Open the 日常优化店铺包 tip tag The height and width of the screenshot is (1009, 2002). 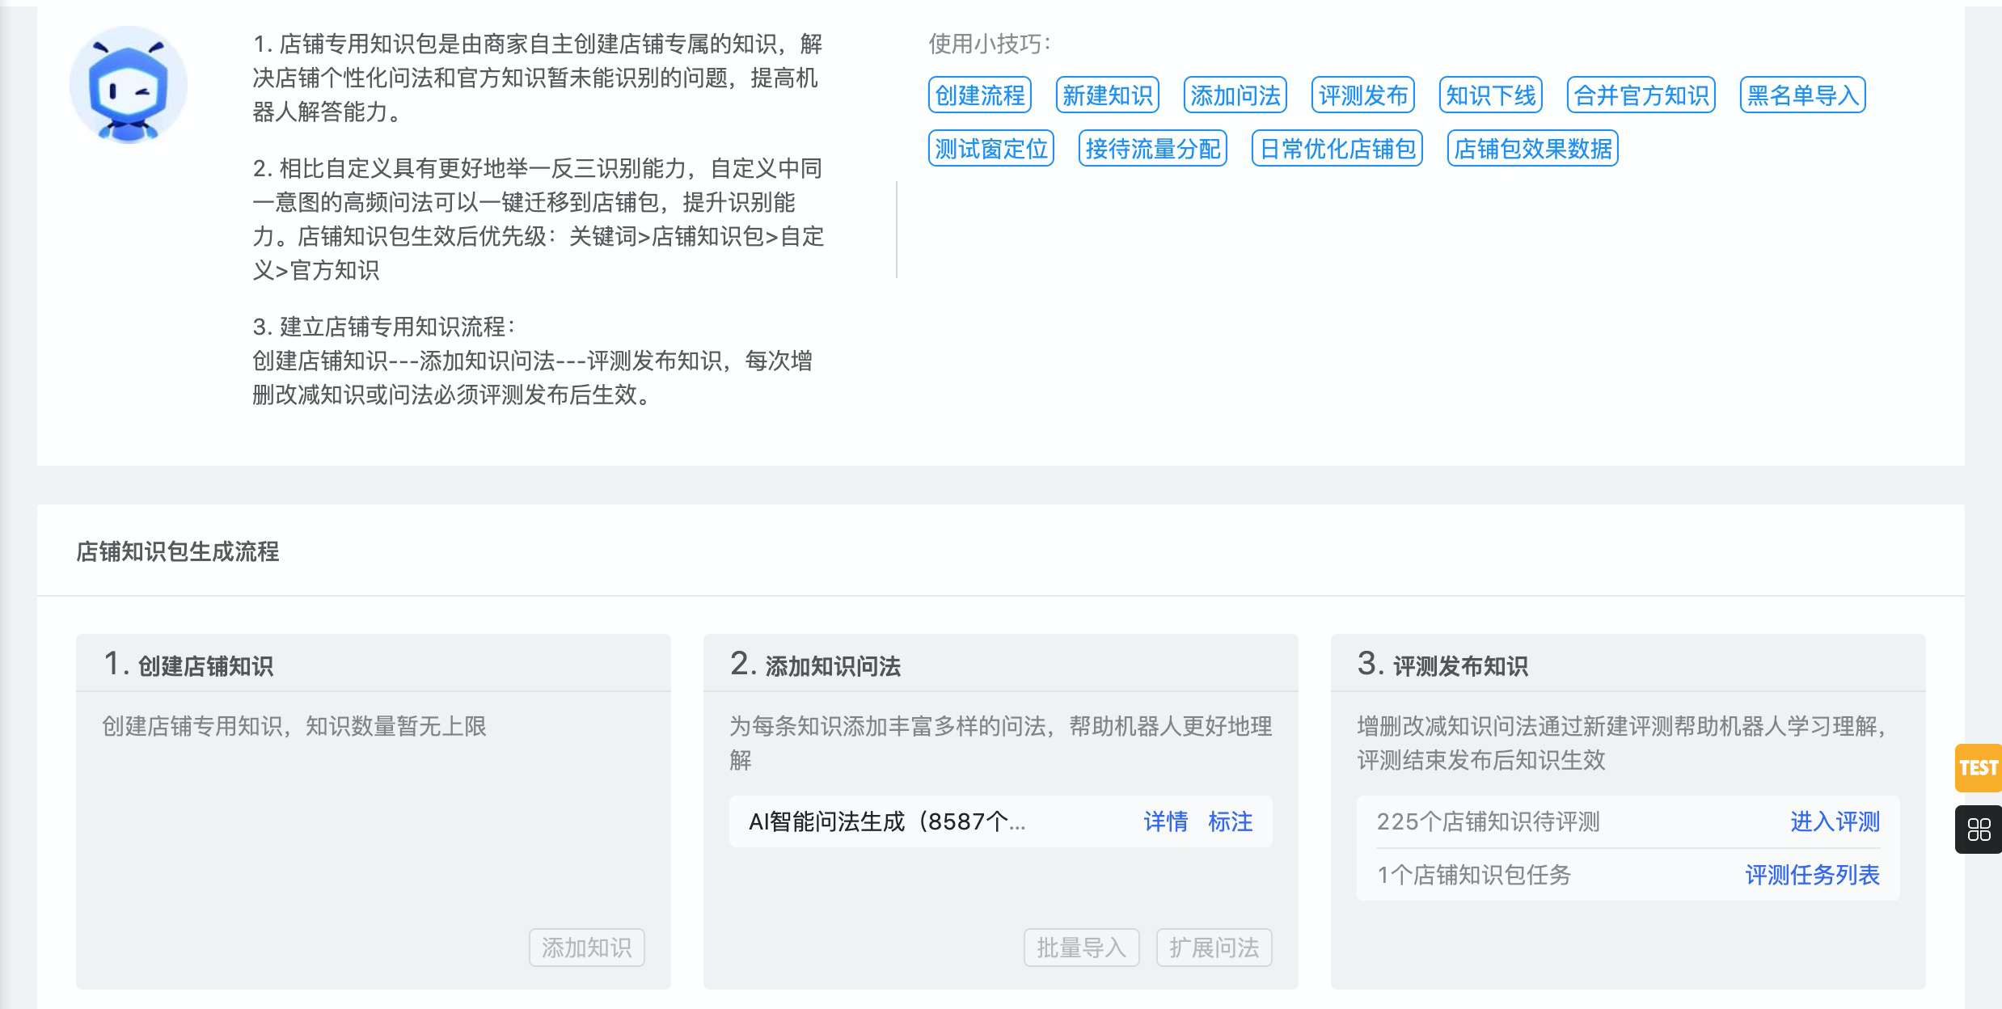point(1337,149)
